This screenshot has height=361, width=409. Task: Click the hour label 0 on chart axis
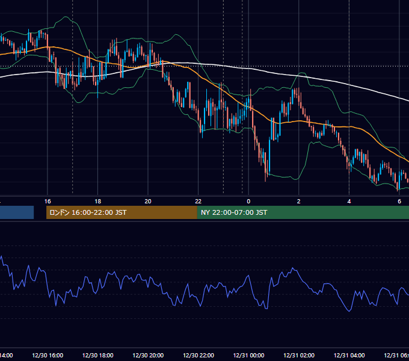tap(248, 202)
